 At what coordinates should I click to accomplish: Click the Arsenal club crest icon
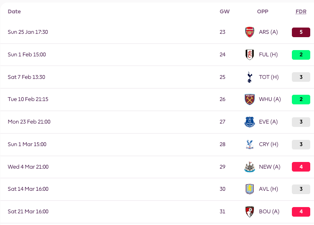coord(249,32)
